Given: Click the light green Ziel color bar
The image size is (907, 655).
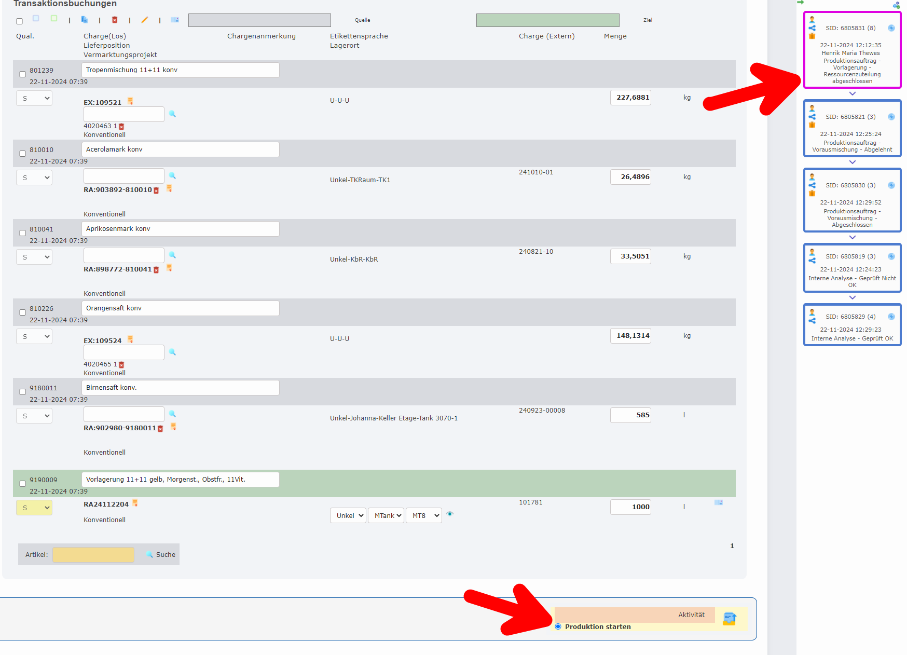Looking at the screenshot, I should [x=547, y=20].
